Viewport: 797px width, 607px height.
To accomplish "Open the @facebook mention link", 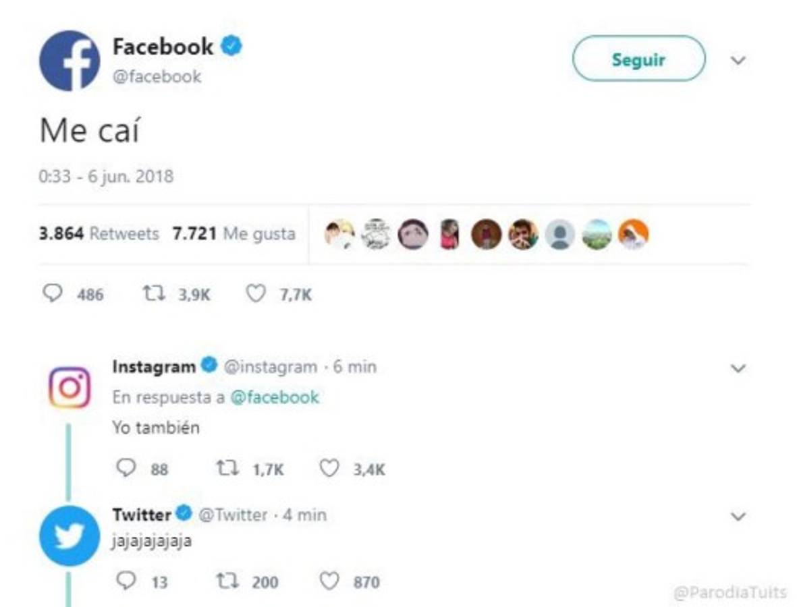I will pos(275,397).
